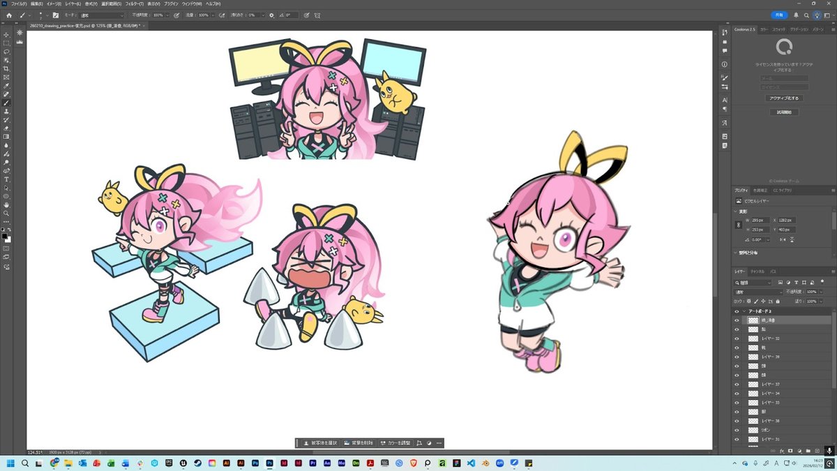Screen dimensions: 837x471
Task: Select the Horizontal Type tool
Action: (6, 179)
